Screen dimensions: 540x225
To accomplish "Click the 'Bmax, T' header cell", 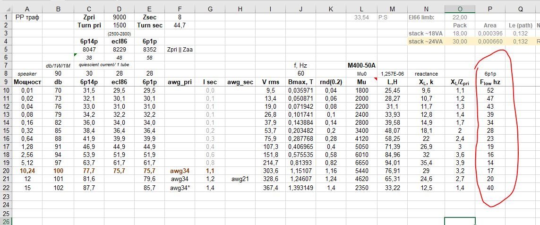I will coord(300,82).
